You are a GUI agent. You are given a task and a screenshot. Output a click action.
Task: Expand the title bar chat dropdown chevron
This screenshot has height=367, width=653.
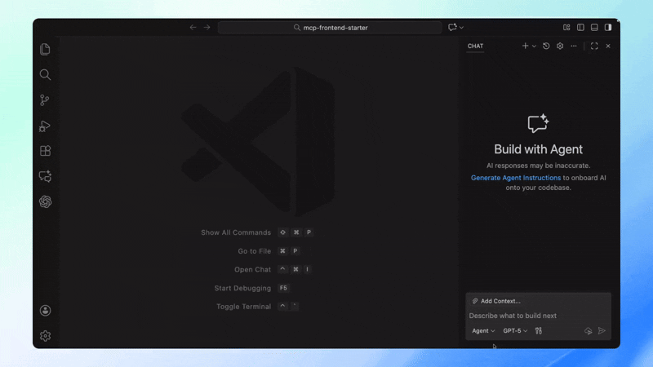(x=461, y=28)
